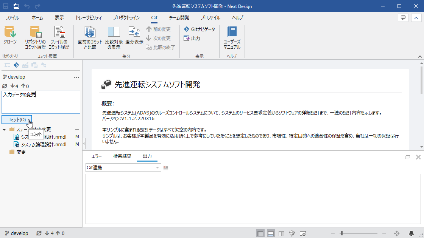Click the sync icon in status bar
Viewport: 424px width, 238px height.
(39, 233)
